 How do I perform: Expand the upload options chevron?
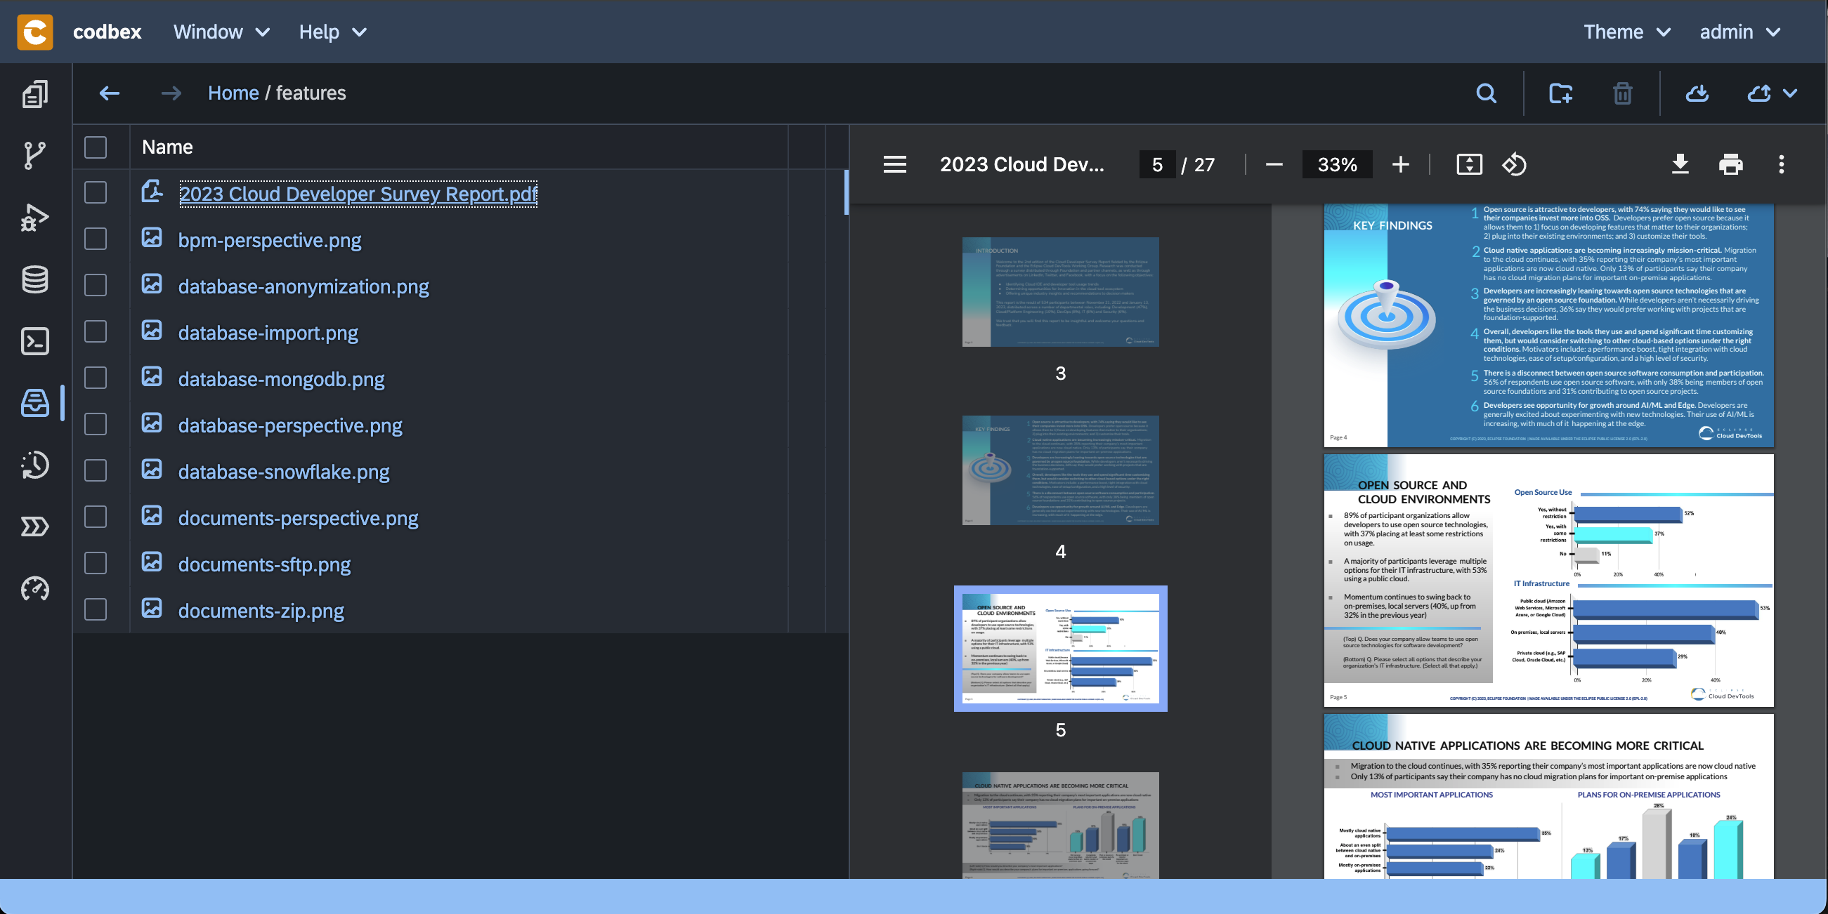pos(1790,93)
